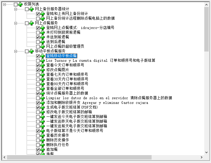
Task: Click plus icon next to 统计点餐服务器上的数据
Action: (42, 93)
